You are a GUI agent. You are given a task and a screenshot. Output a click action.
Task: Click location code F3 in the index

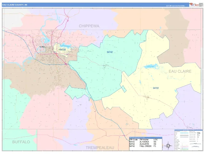pyautogui.click(x=155, y=146)
